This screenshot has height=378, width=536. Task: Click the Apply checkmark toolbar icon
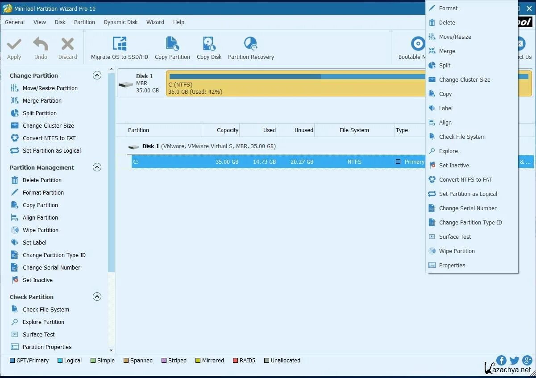click(14, 44)
